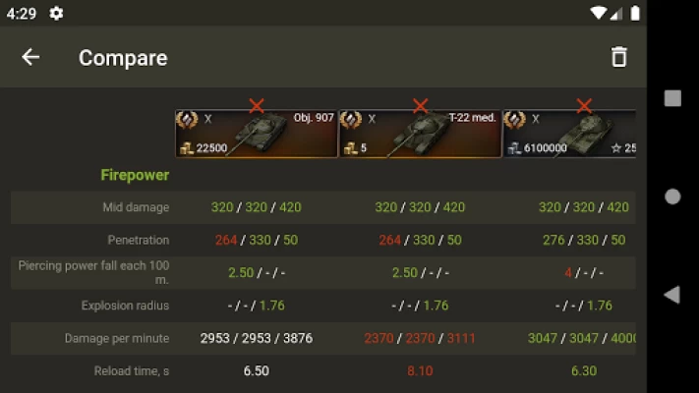Remove T-22 med. with red X

pyautogui.click(x=420, y=105)
